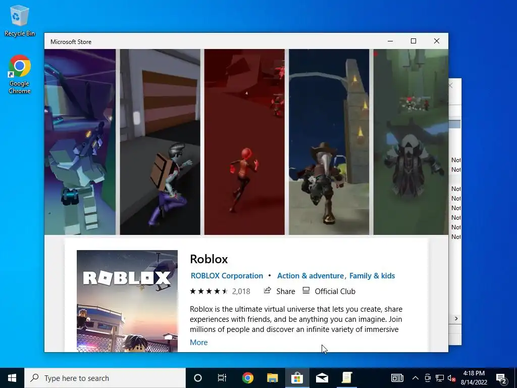
Task: Click the Roblox app cover image
Action: [127, 301]
